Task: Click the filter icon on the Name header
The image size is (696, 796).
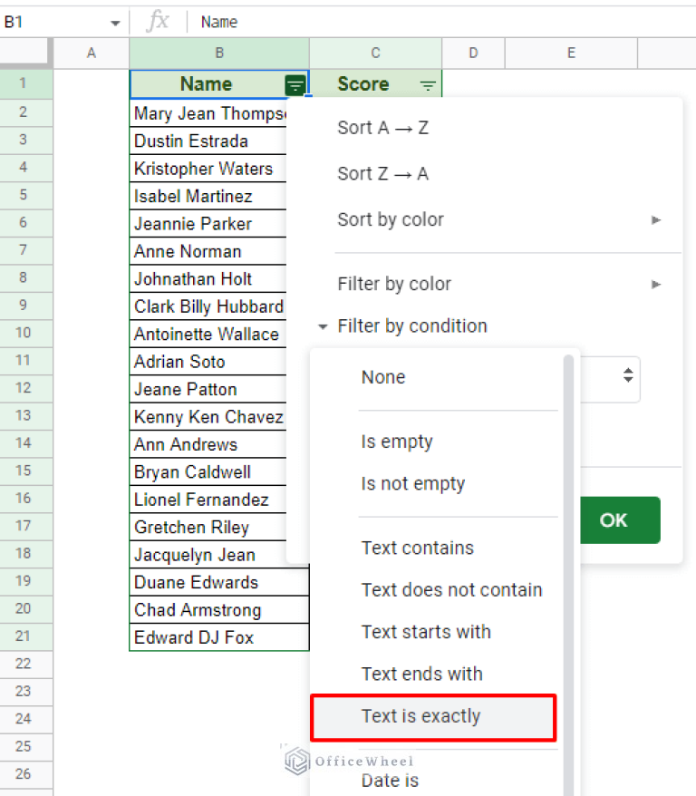Action: click(295, 84)
